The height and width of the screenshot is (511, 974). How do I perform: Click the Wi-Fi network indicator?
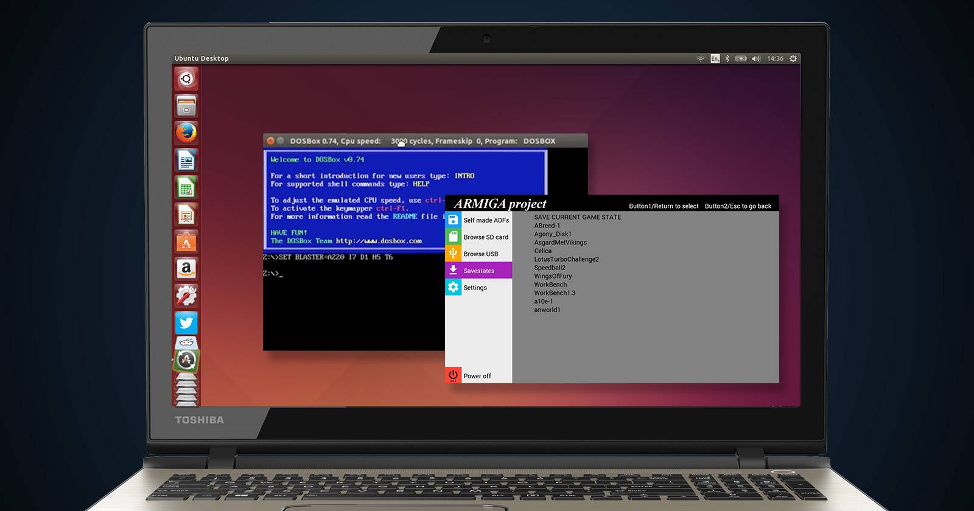point(701,58)
